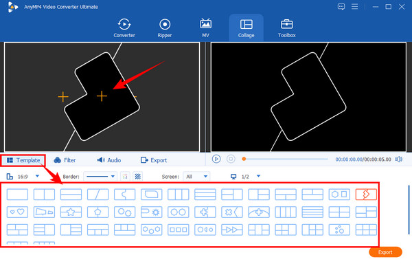Select the two hearts collage template
412x264 pixels.
point(17,212)
